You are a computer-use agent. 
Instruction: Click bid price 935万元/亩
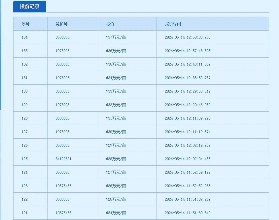[116, 64]
